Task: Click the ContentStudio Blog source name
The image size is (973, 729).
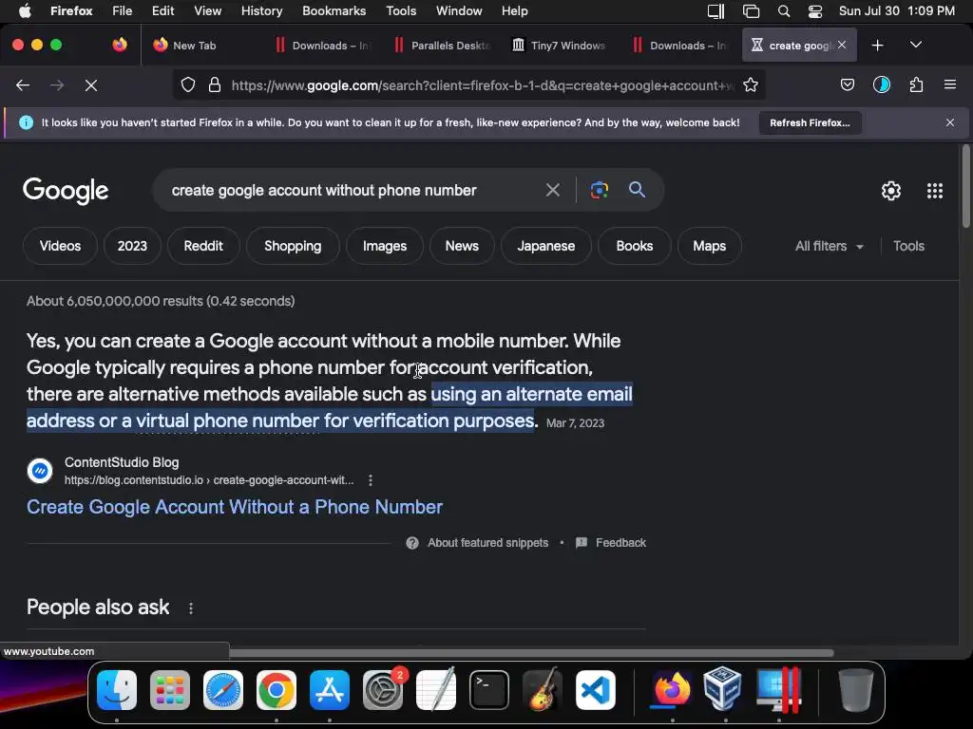Action: pyautogui.click(x=122, y=462)
